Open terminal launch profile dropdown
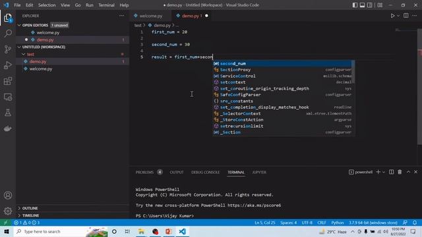 click(384, 172)
